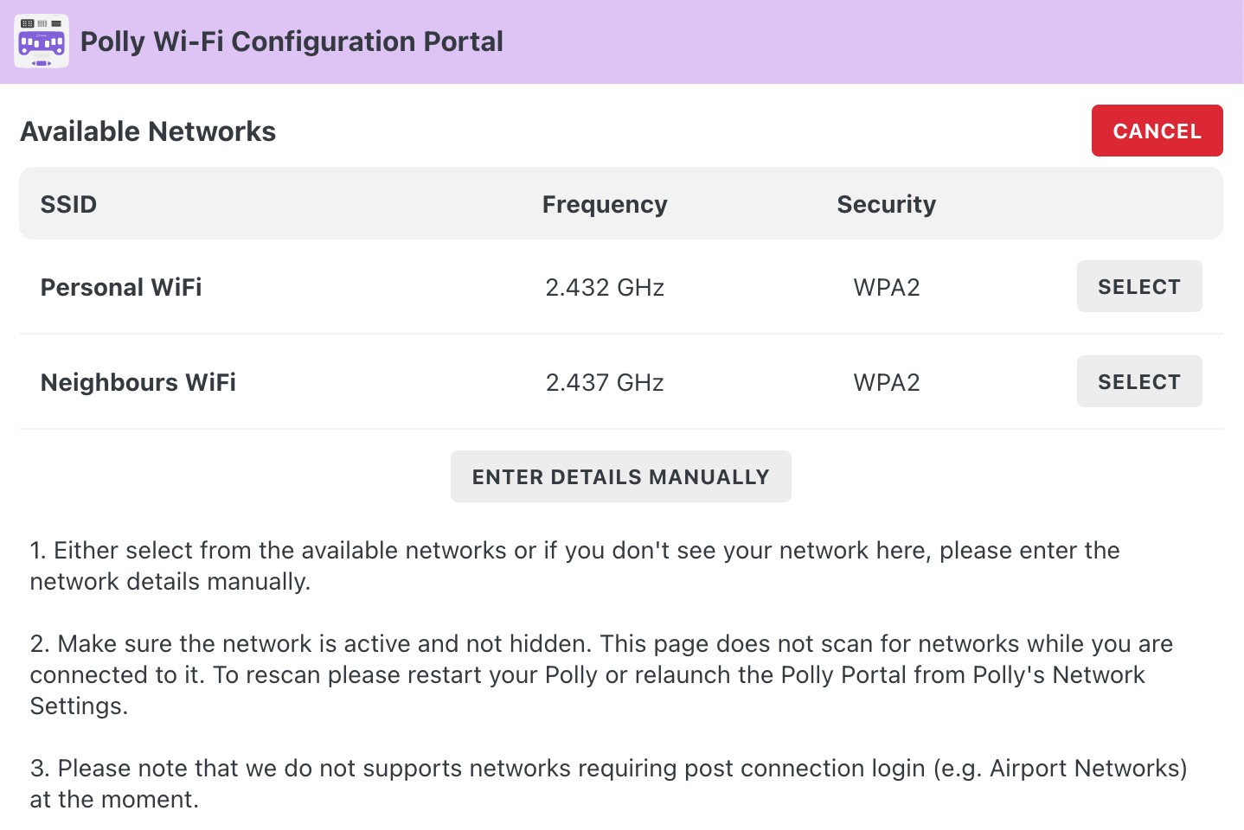This screenshot has height=830, width=1244.
Task: Click the Neighbours WiFi network name
Action: coord(138,382)
